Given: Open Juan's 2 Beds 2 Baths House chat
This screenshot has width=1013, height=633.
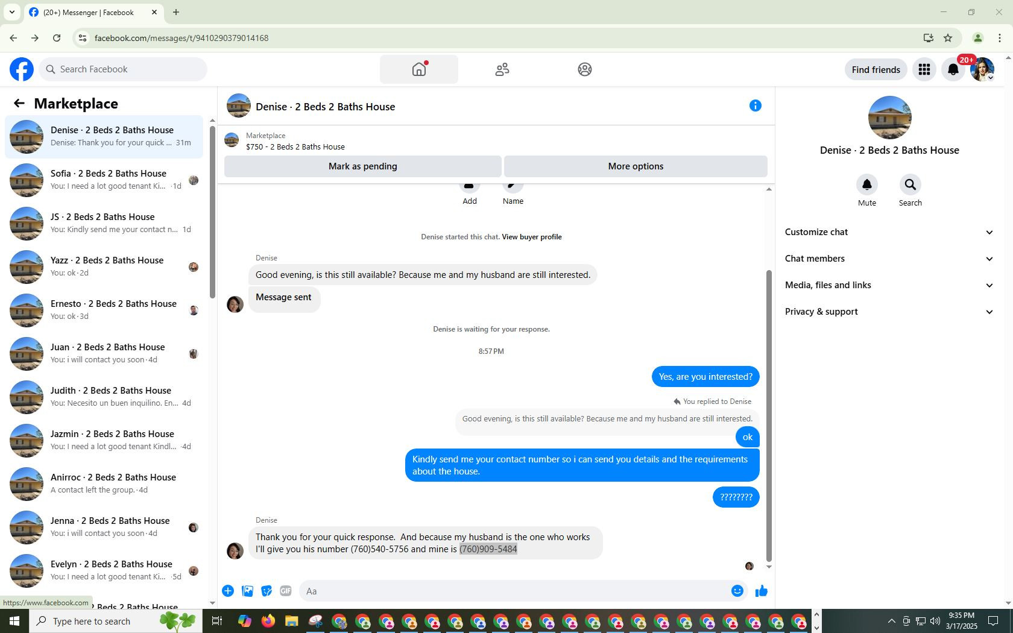Looking at the screenshot, I should (104, 354).
